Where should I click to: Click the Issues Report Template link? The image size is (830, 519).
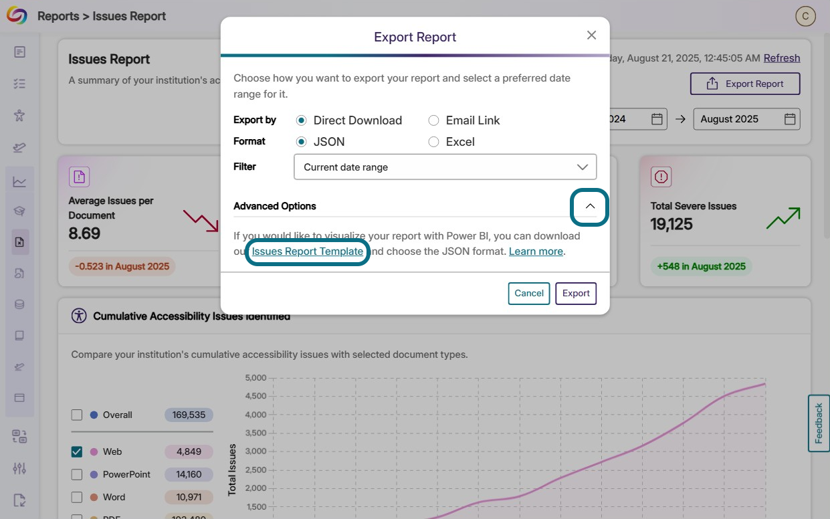pos(307,251)
